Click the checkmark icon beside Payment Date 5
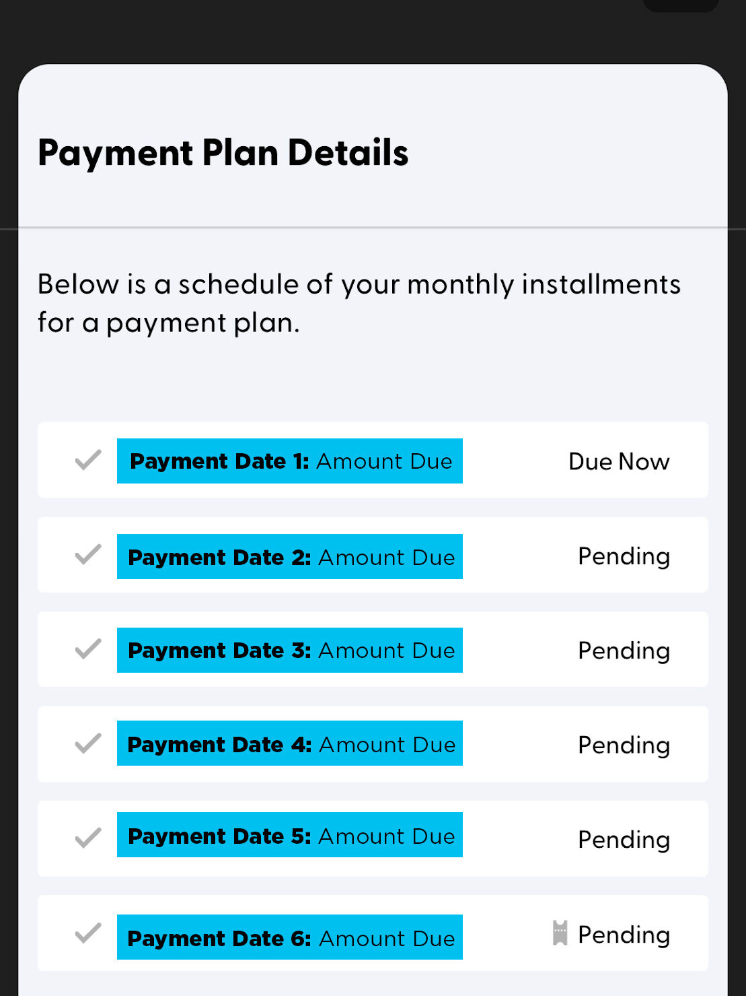Image resolution: width=746 pixels, height=996 pixels. 88,838
